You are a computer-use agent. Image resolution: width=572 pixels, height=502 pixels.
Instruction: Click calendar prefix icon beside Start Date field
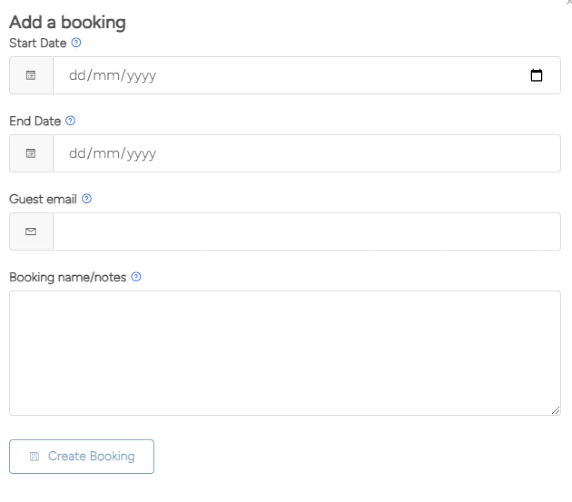31,75
